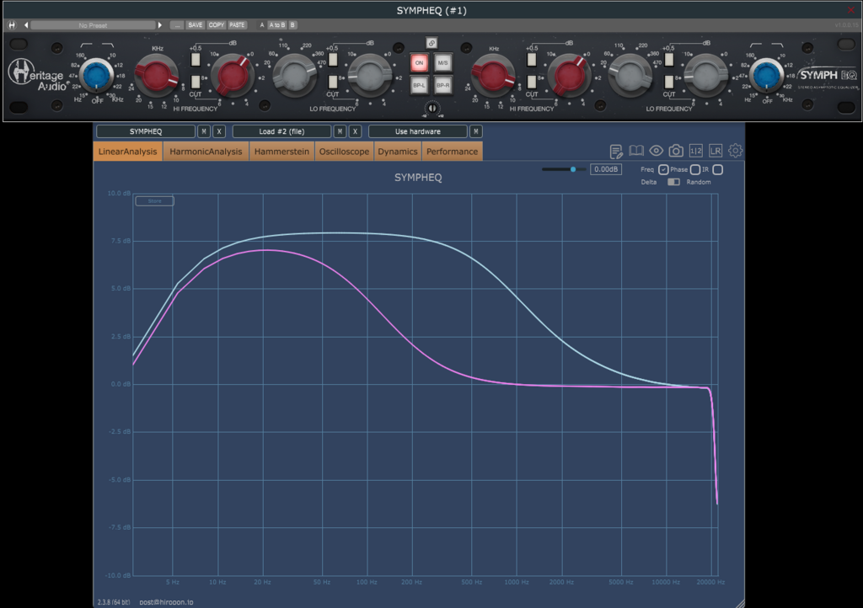Select state A in the A/B compare
863x608 pixels.
pos(262,25)
